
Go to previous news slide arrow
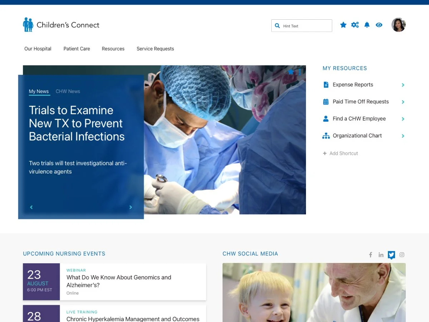(x=31, y=207)
